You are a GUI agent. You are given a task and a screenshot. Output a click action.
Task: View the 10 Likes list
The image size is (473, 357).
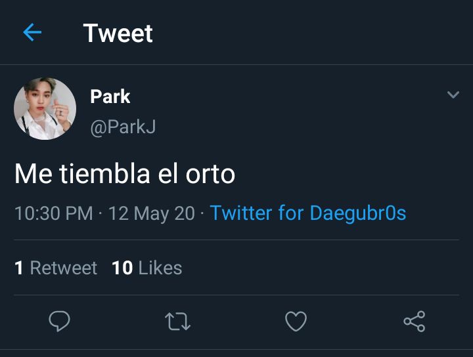pos(147,268)
